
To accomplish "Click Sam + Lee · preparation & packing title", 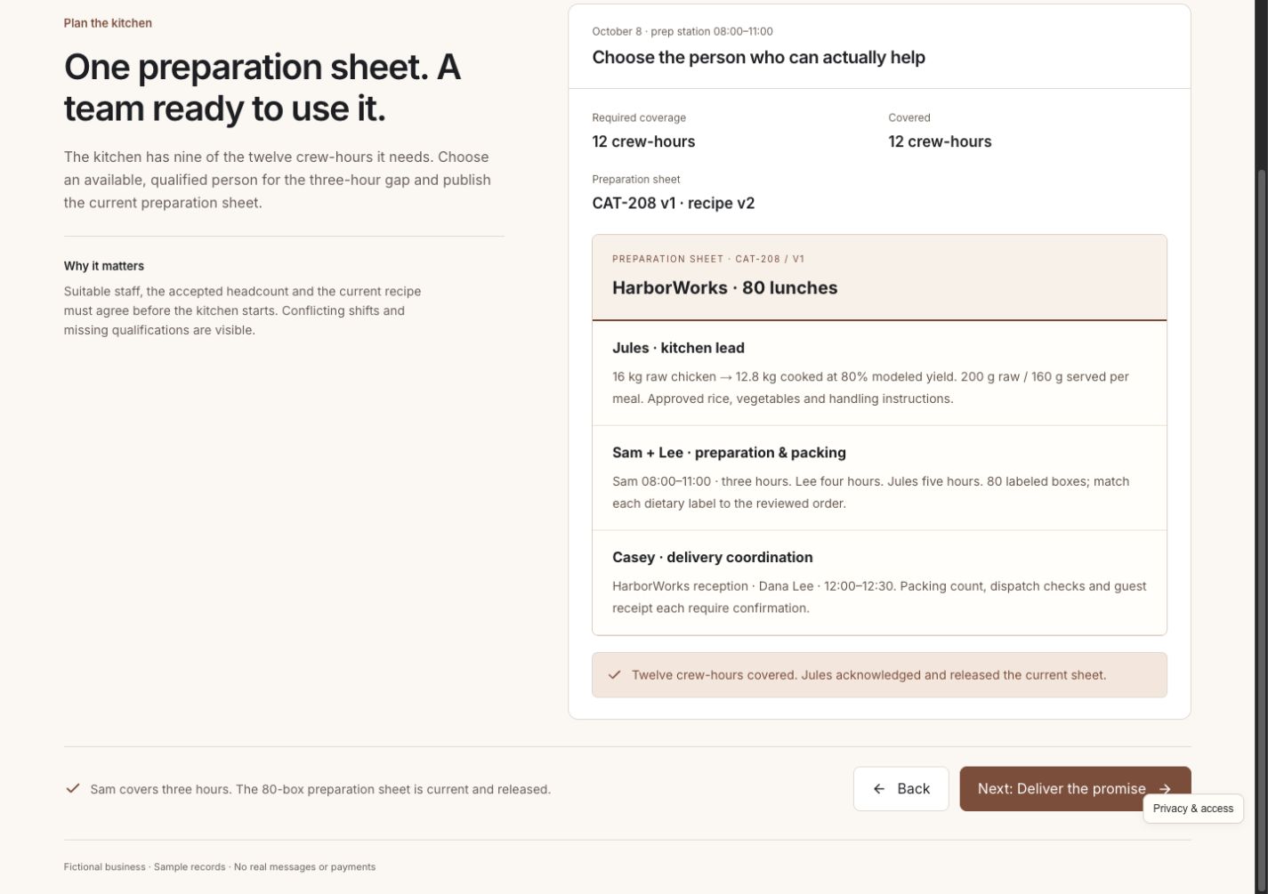I will (x=729, y=453).
